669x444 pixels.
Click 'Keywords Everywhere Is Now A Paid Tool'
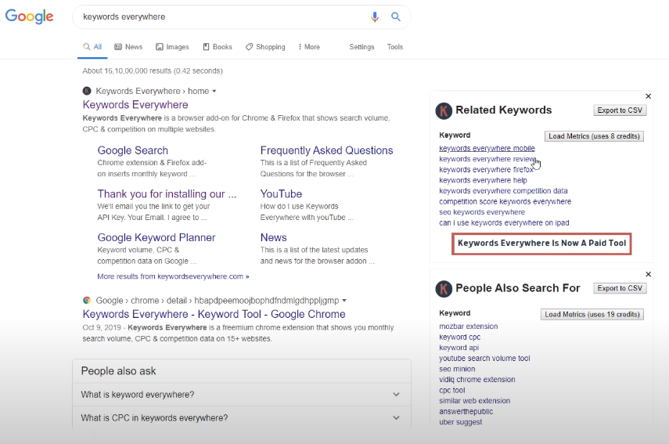[x=542, y=244]
